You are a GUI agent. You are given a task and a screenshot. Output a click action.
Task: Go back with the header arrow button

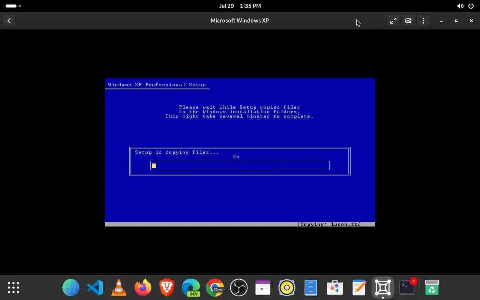(9, 21)
